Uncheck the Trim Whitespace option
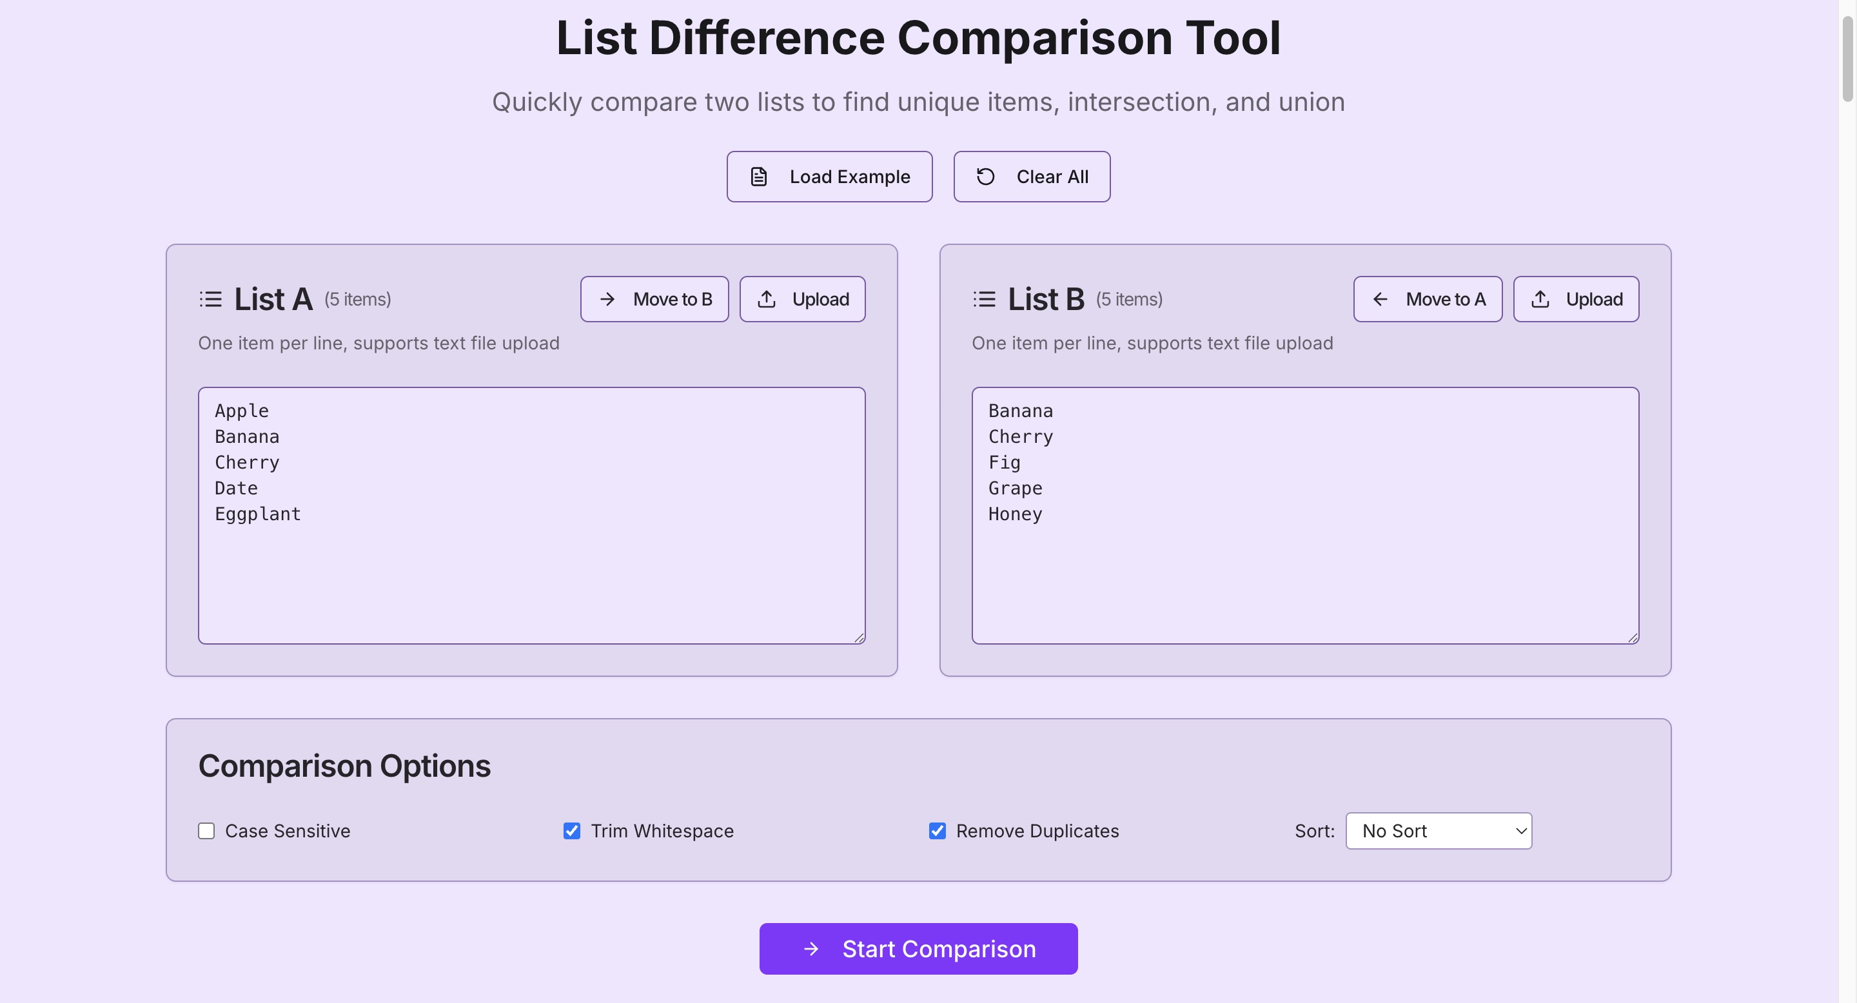This screenshot has height=1003, width=1857. coord(572,831)
